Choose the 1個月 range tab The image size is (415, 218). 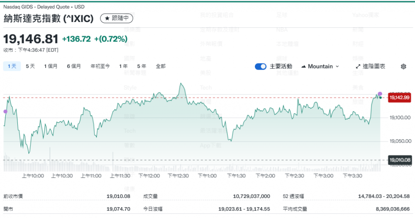pos(51,66)
